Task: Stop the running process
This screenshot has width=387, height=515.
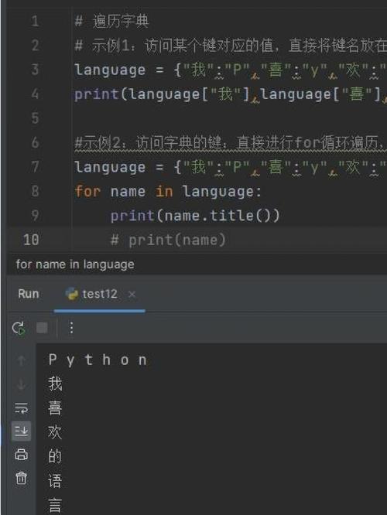Action: (42, 327)
